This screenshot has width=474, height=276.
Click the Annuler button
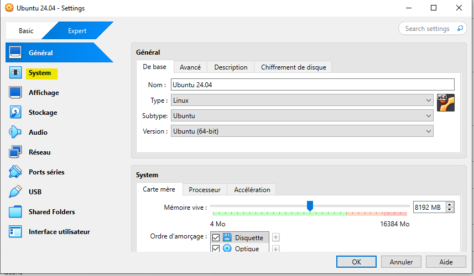401,262
